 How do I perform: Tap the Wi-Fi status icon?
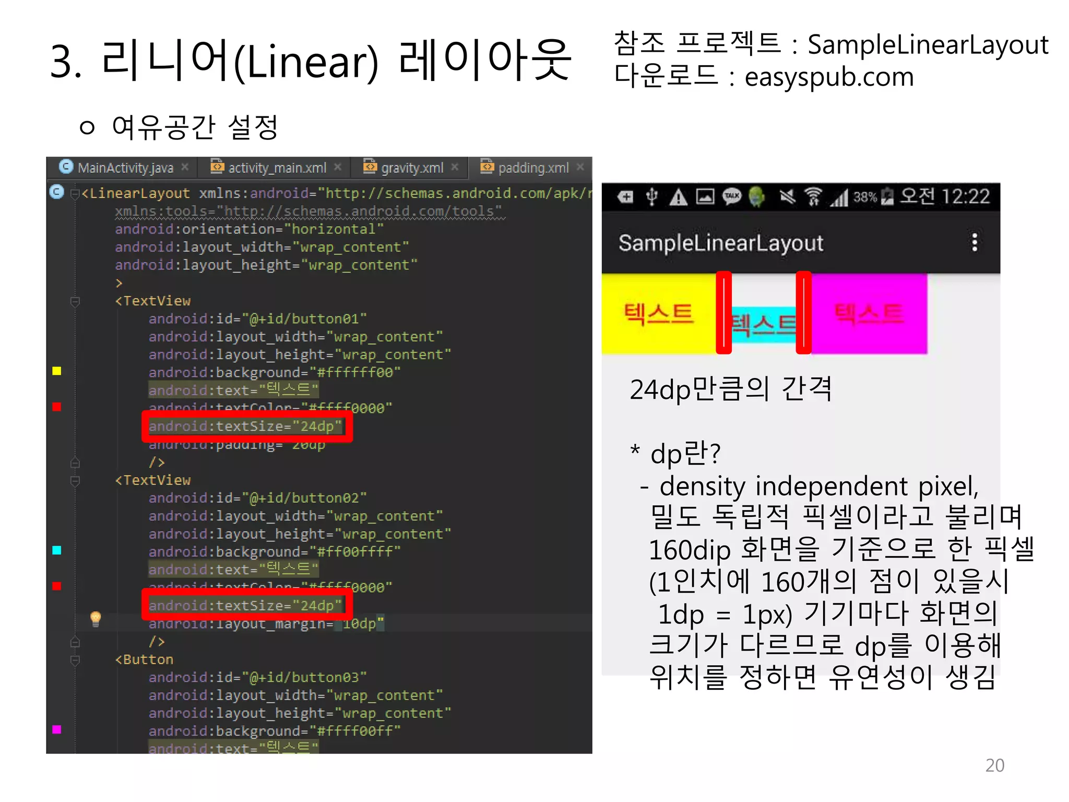pos(813,197)
